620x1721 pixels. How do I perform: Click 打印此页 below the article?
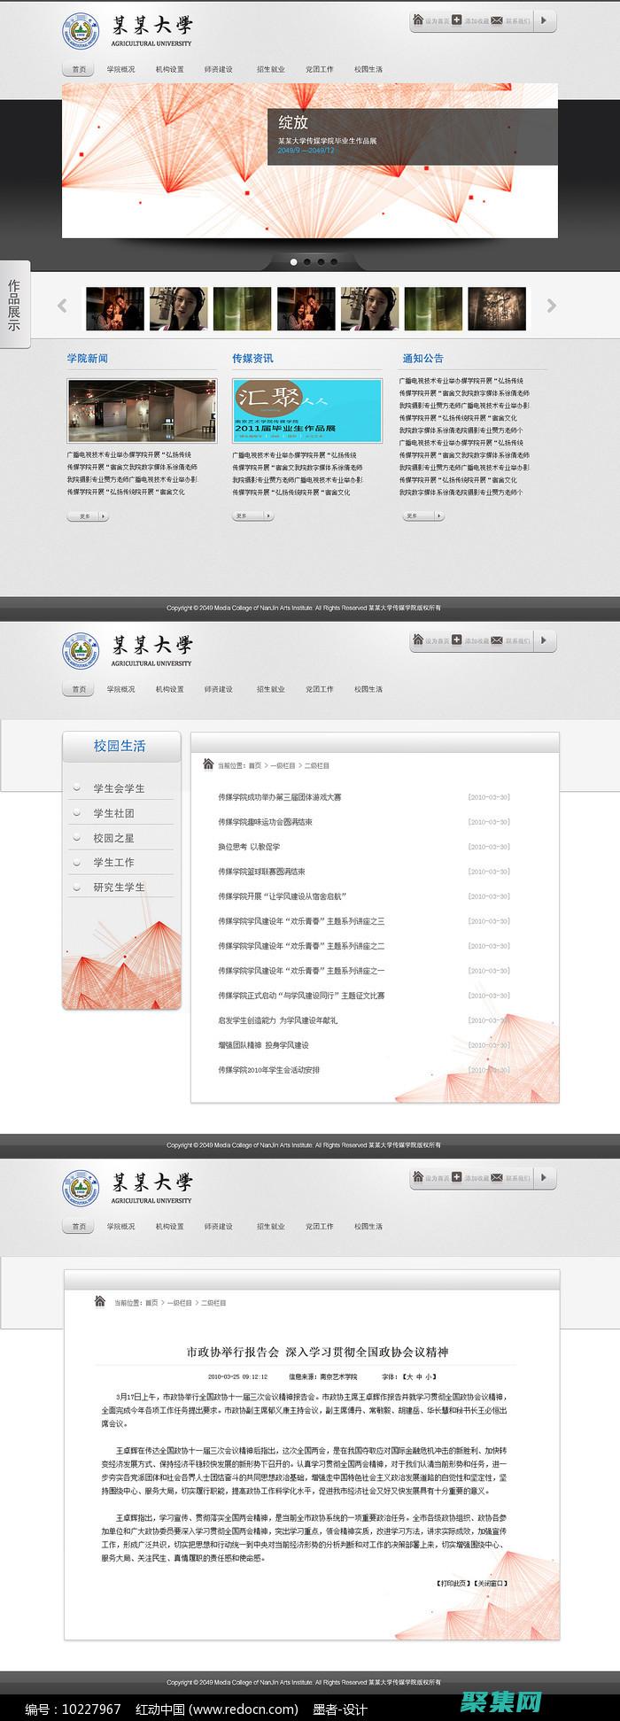(x=453, y=1583)
